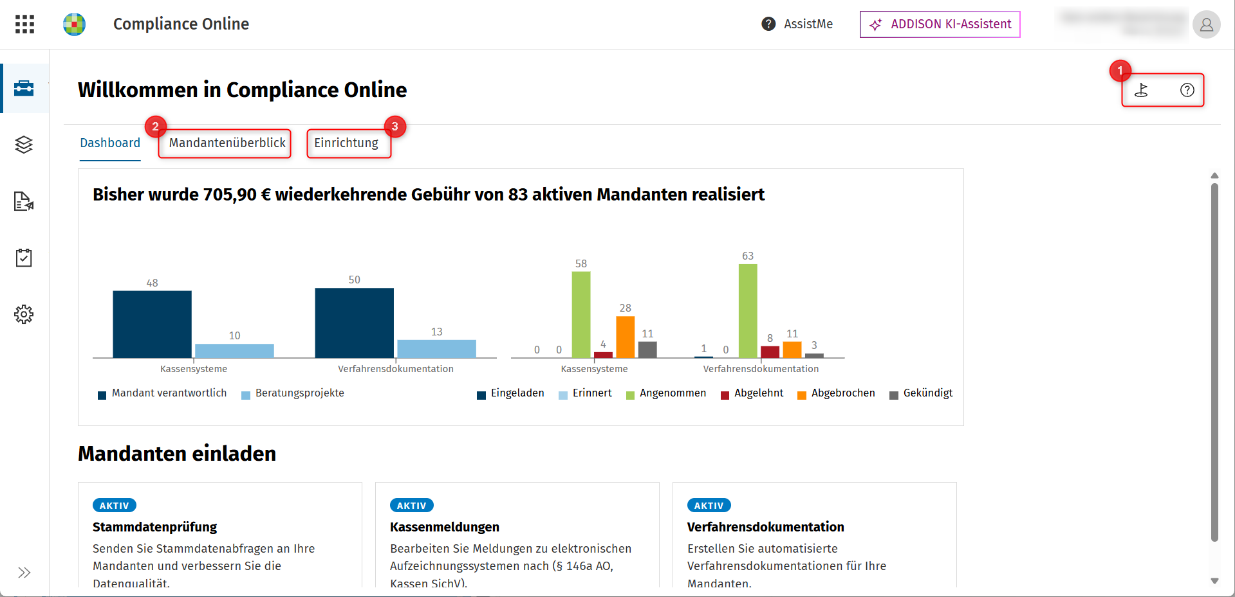Toggle Mandant verantwortlich legend swatch
The width and height of the screenshot is (1235, 597).
(102, 395)
